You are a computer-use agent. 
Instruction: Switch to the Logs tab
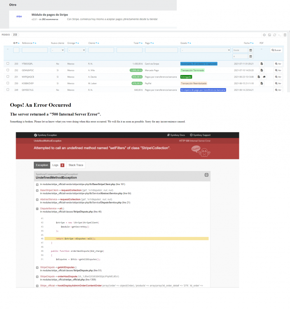[x=58, y=165]
